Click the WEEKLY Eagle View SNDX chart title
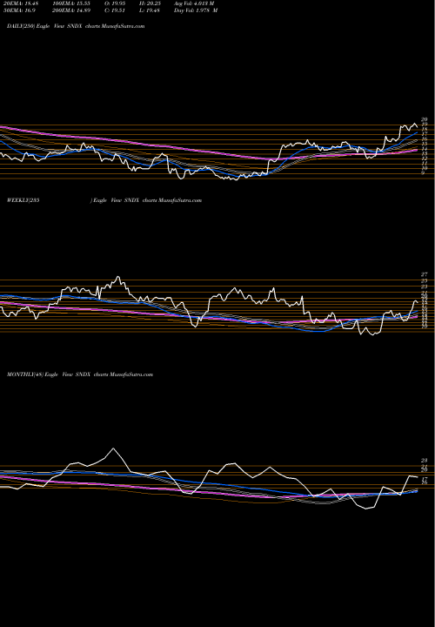This screenshot has height=627, width=435. 104,200
